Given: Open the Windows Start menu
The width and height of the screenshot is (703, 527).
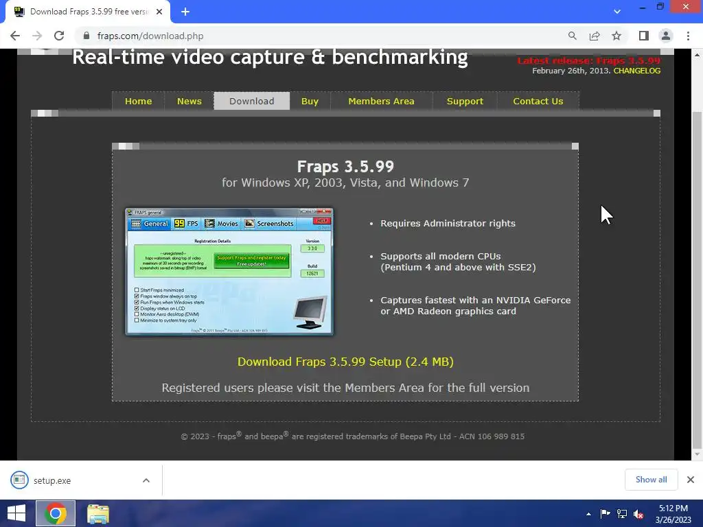Looking at the screenshot, I should (16, 513).
